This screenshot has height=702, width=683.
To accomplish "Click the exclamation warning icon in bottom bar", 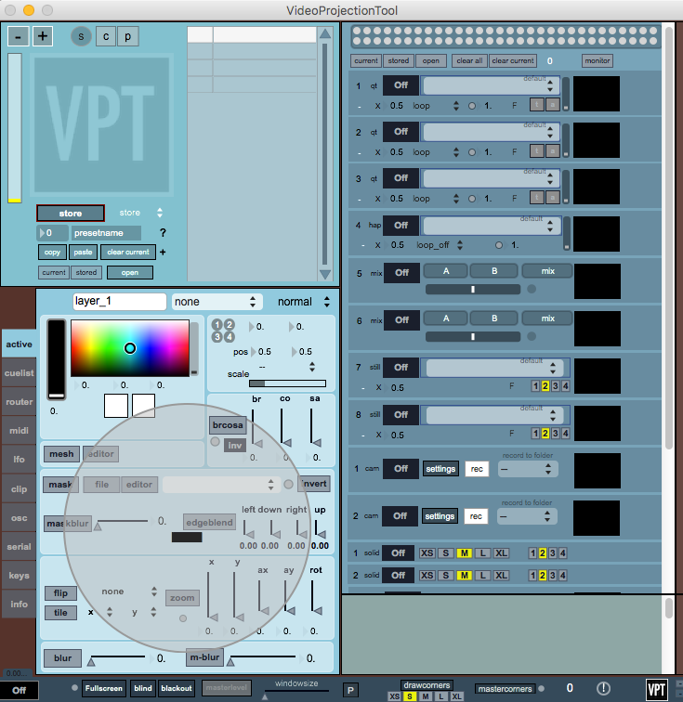I will pyautogui.click(x=603, y=688).
